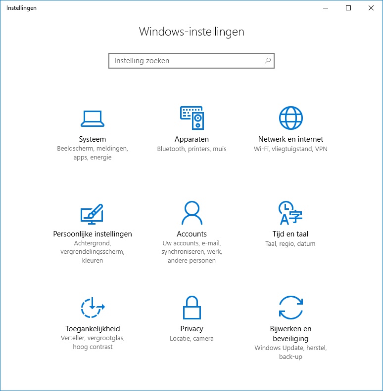The height and width of the screenshot is (391, 383).
Task: Open the Privacy padlock icon
Action: 192,308
